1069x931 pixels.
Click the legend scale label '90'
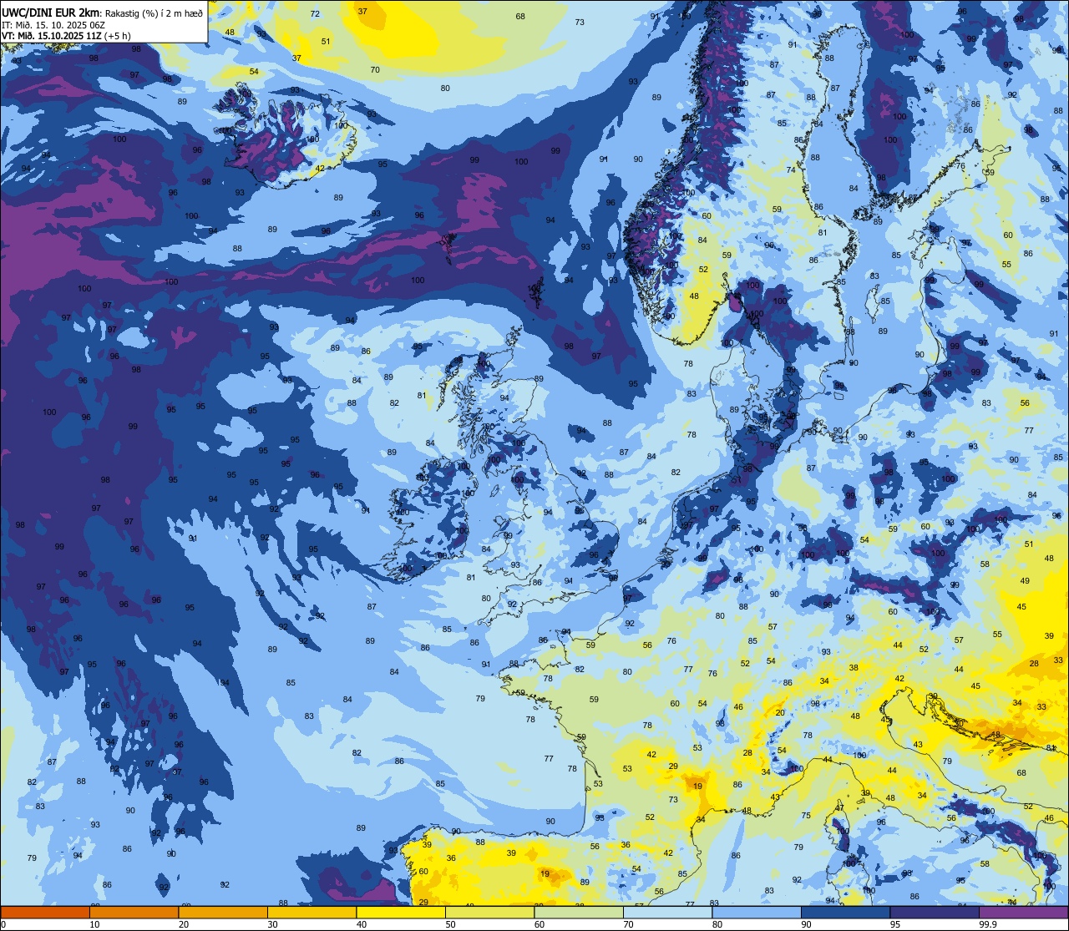coord(806,924)
